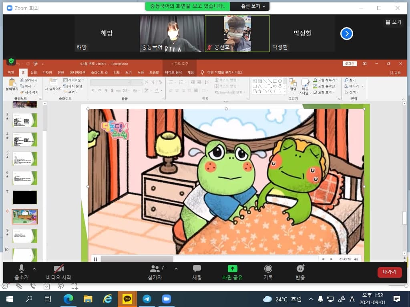Start video with 비디오 시작 button
The height and width of the screenshot is (307, 410).
58,272
